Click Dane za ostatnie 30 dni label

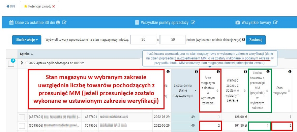pos(35,23)
